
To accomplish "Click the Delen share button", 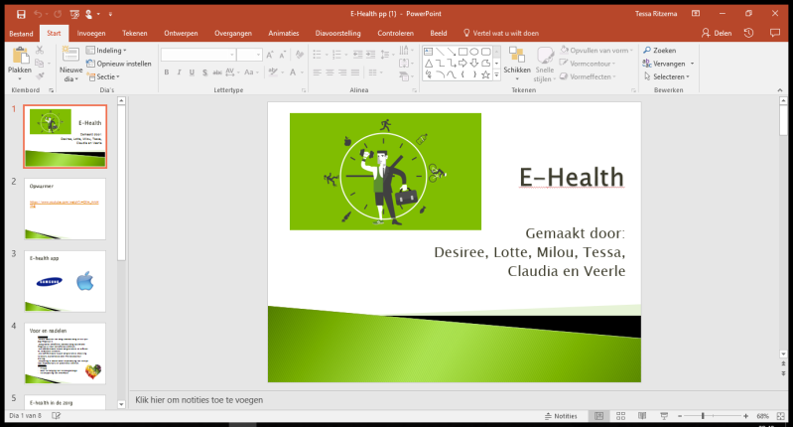I will click(717, 33).
